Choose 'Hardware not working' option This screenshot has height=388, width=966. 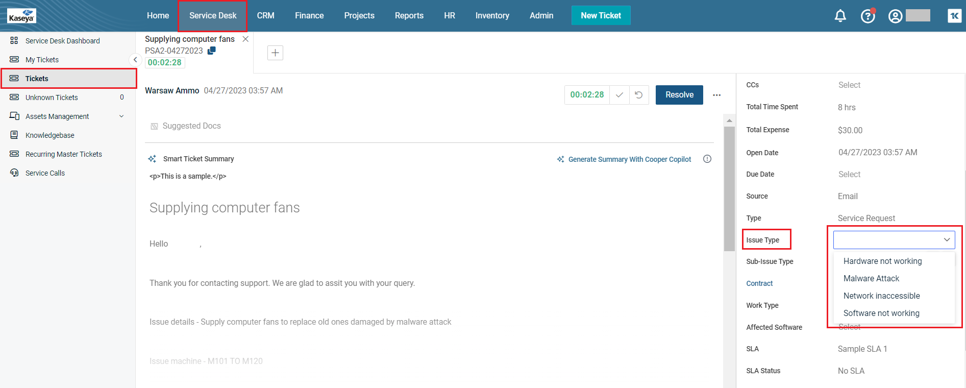point(882,261)
